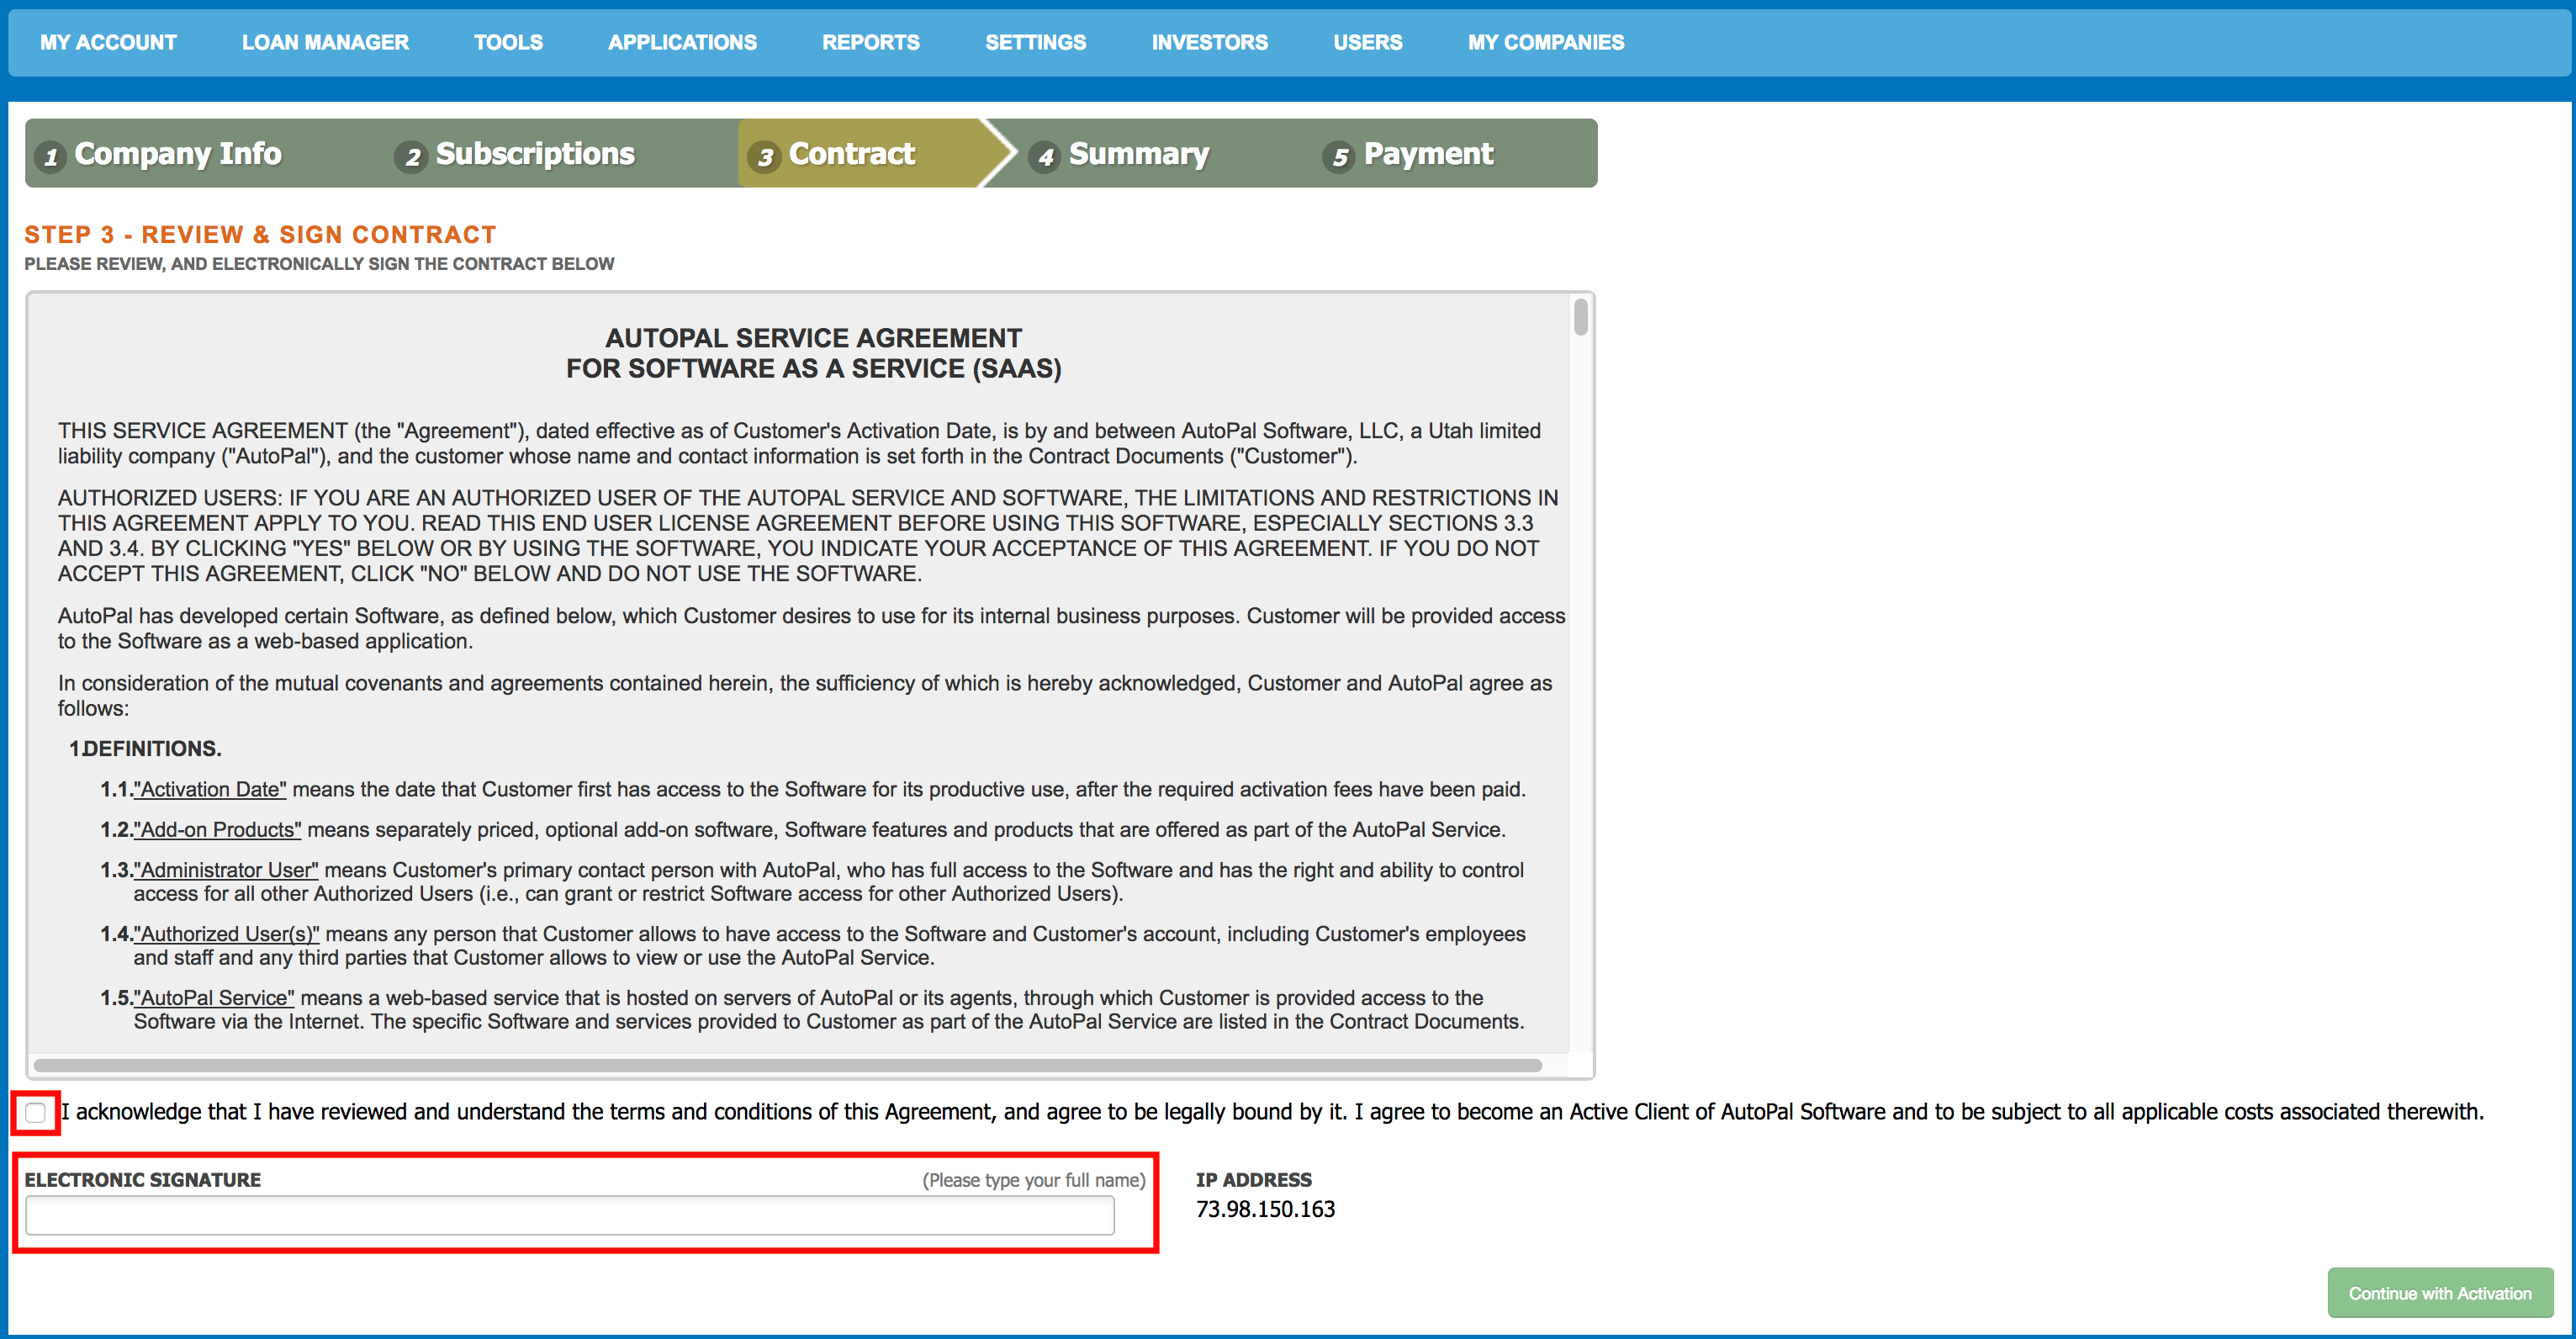Open the Loan Manager menu
Screen dimensions: 2576x1339
pos(325,42)
